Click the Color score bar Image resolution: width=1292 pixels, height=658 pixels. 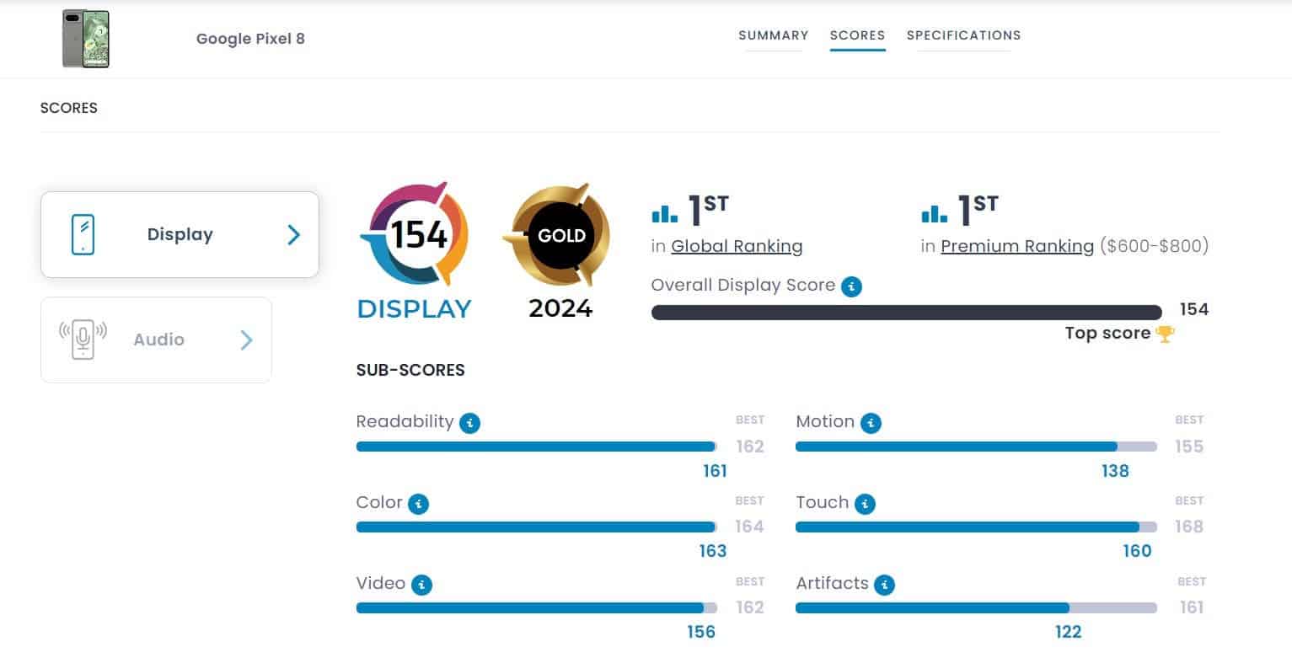click(537, 527)
